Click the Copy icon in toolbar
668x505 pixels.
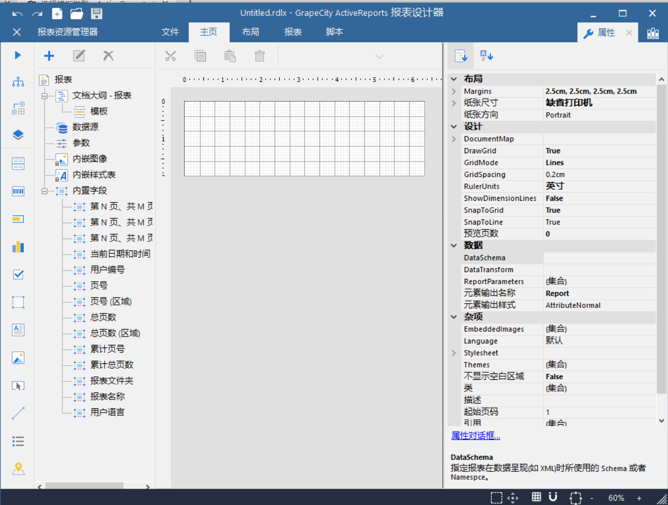200,56
